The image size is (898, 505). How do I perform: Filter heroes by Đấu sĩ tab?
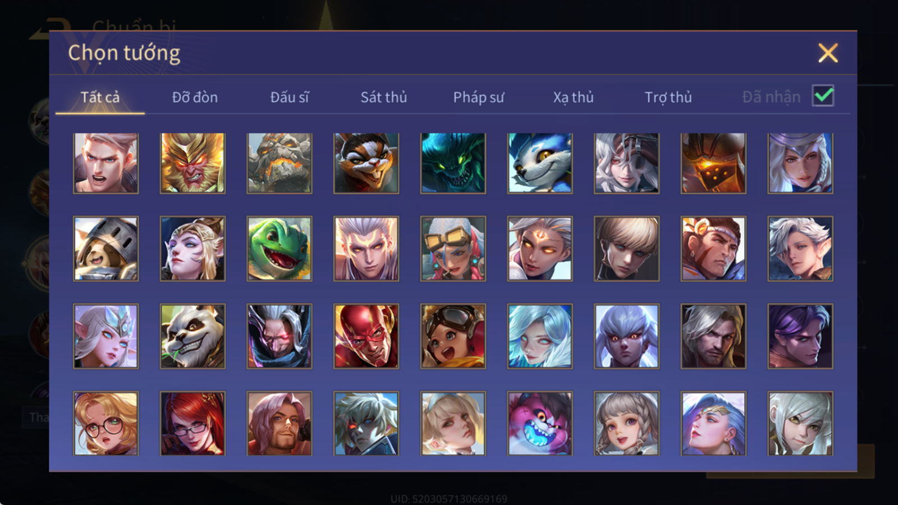click(290, 97)
